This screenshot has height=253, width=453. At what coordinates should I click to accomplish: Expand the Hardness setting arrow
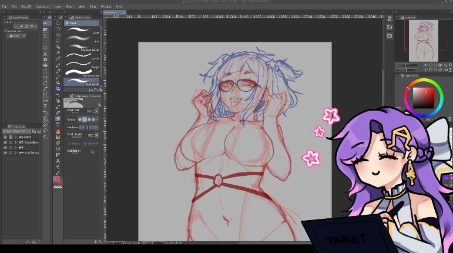(97, 127)
